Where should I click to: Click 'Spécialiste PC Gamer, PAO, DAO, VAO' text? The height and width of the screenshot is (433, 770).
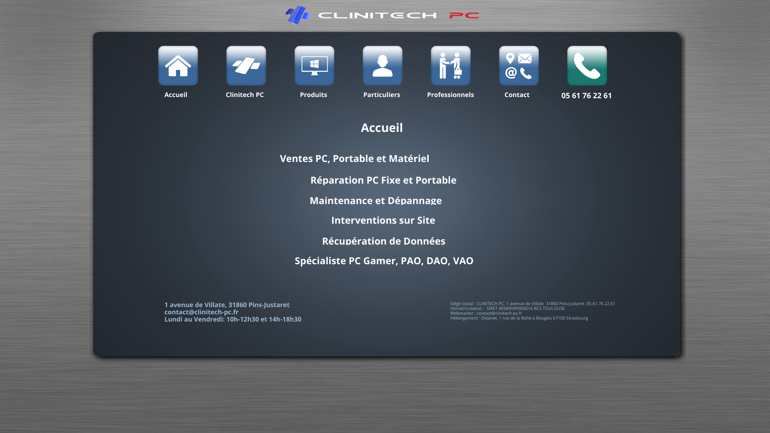[x=384, y=261]
